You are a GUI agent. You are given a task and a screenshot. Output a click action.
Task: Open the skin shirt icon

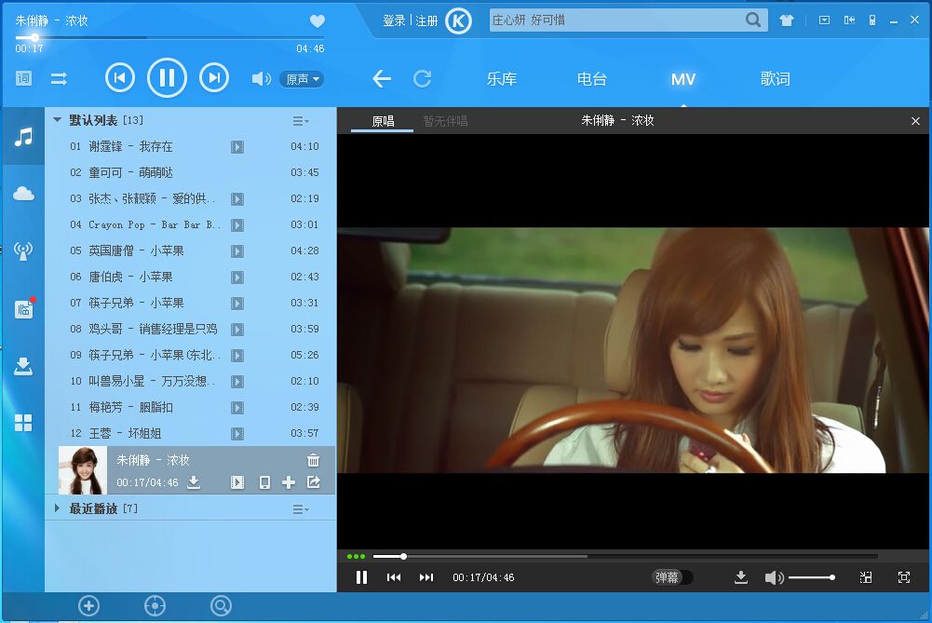(787, 20)
